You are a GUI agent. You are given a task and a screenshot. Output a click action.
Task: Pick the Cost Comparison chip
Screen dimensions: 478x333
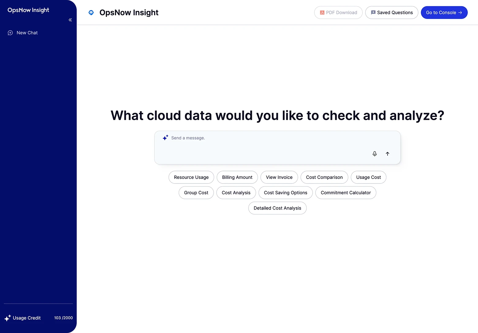[x=324, y=177]
